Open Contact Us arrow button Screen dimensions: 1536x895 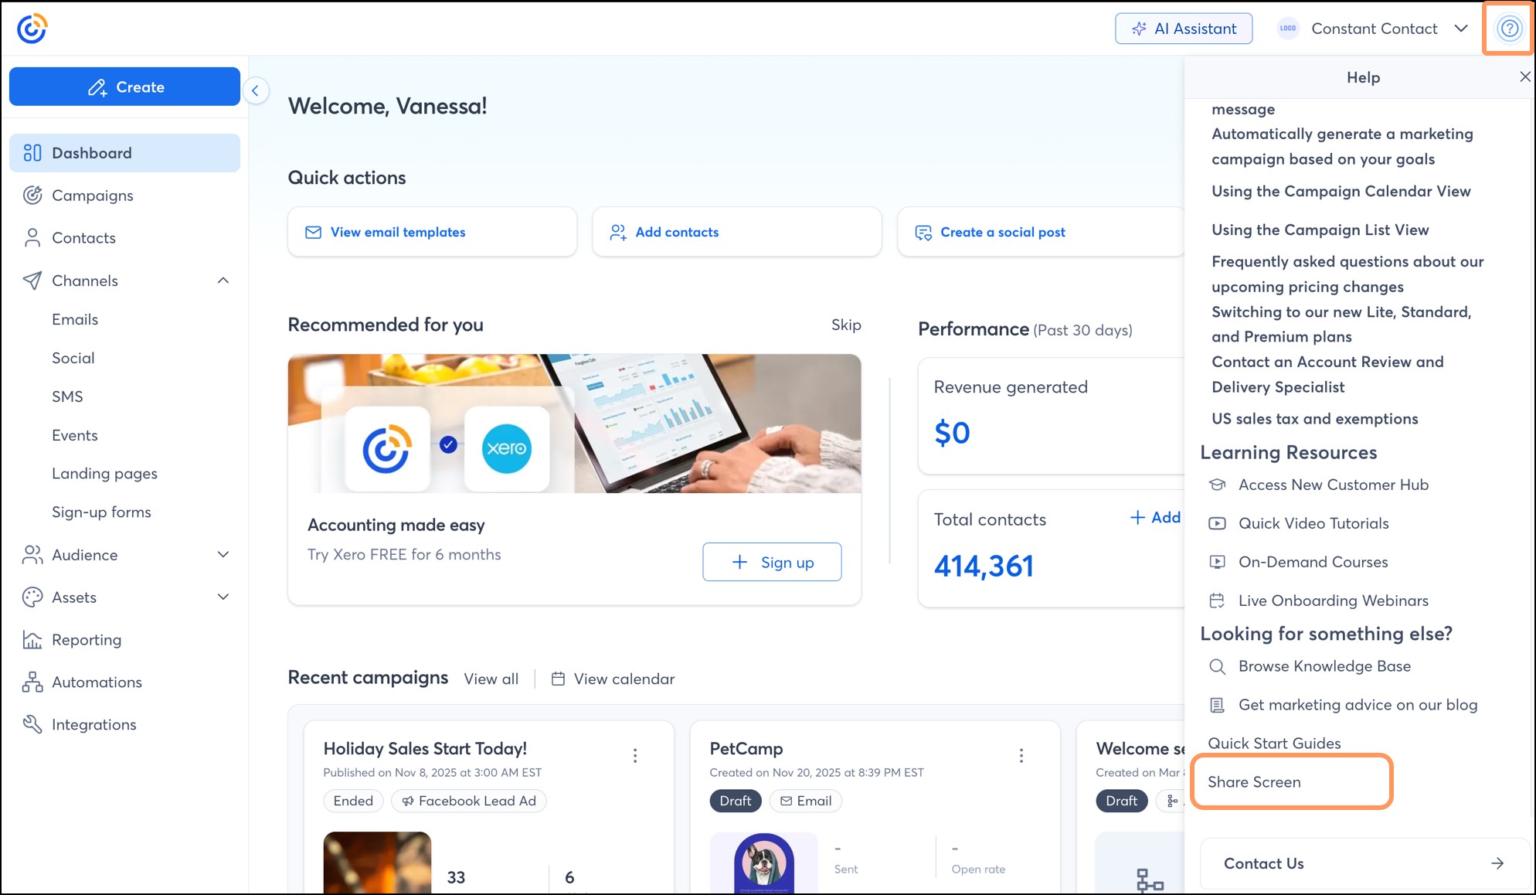(x=1497, y=863)
